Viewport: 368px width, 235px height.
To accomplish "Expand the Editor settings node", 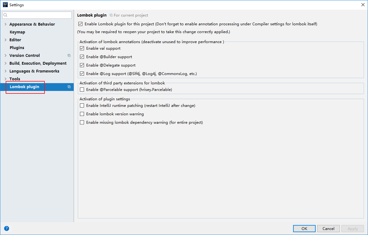I will coord(5,40).
